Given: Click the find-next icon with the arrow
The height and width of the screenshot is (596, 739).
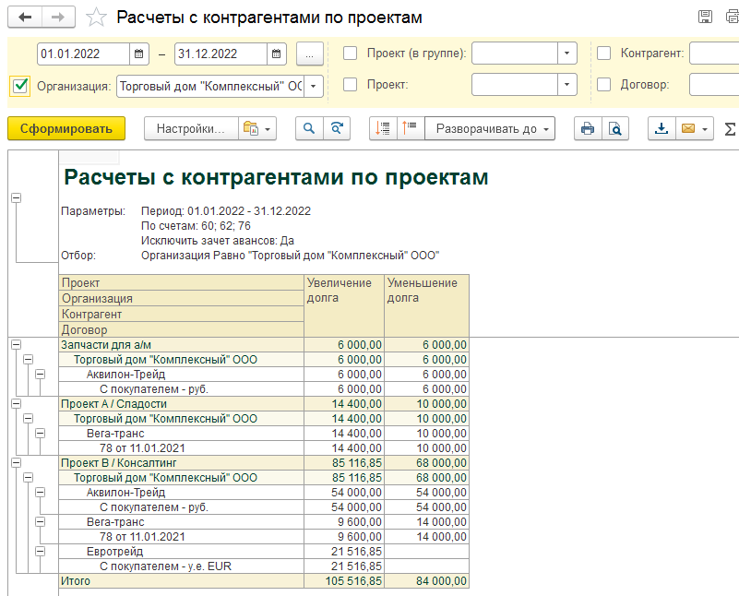Looking at the screenshot, I should point(337,128).
